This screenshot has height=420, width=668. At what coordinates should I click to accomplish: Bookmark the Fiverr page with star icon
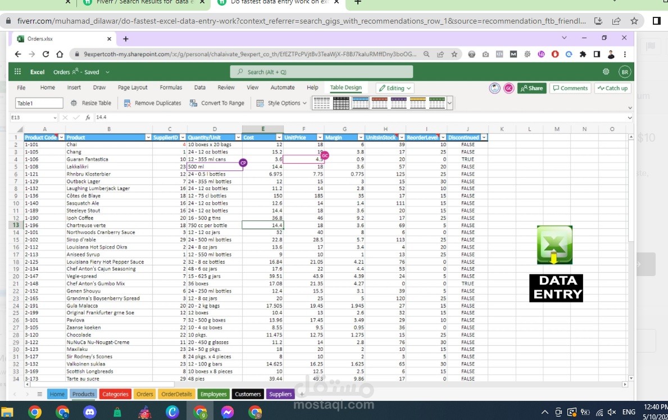(634, 21)
